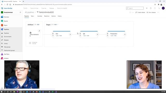Switch to the Variables tab

40,16
